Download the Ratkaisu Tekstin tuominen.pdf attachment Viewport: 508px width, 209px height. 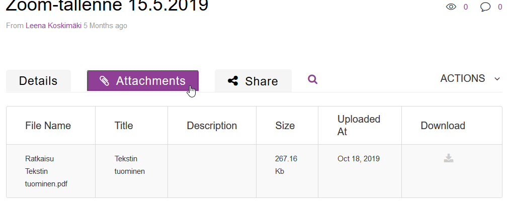click(448, 158)
